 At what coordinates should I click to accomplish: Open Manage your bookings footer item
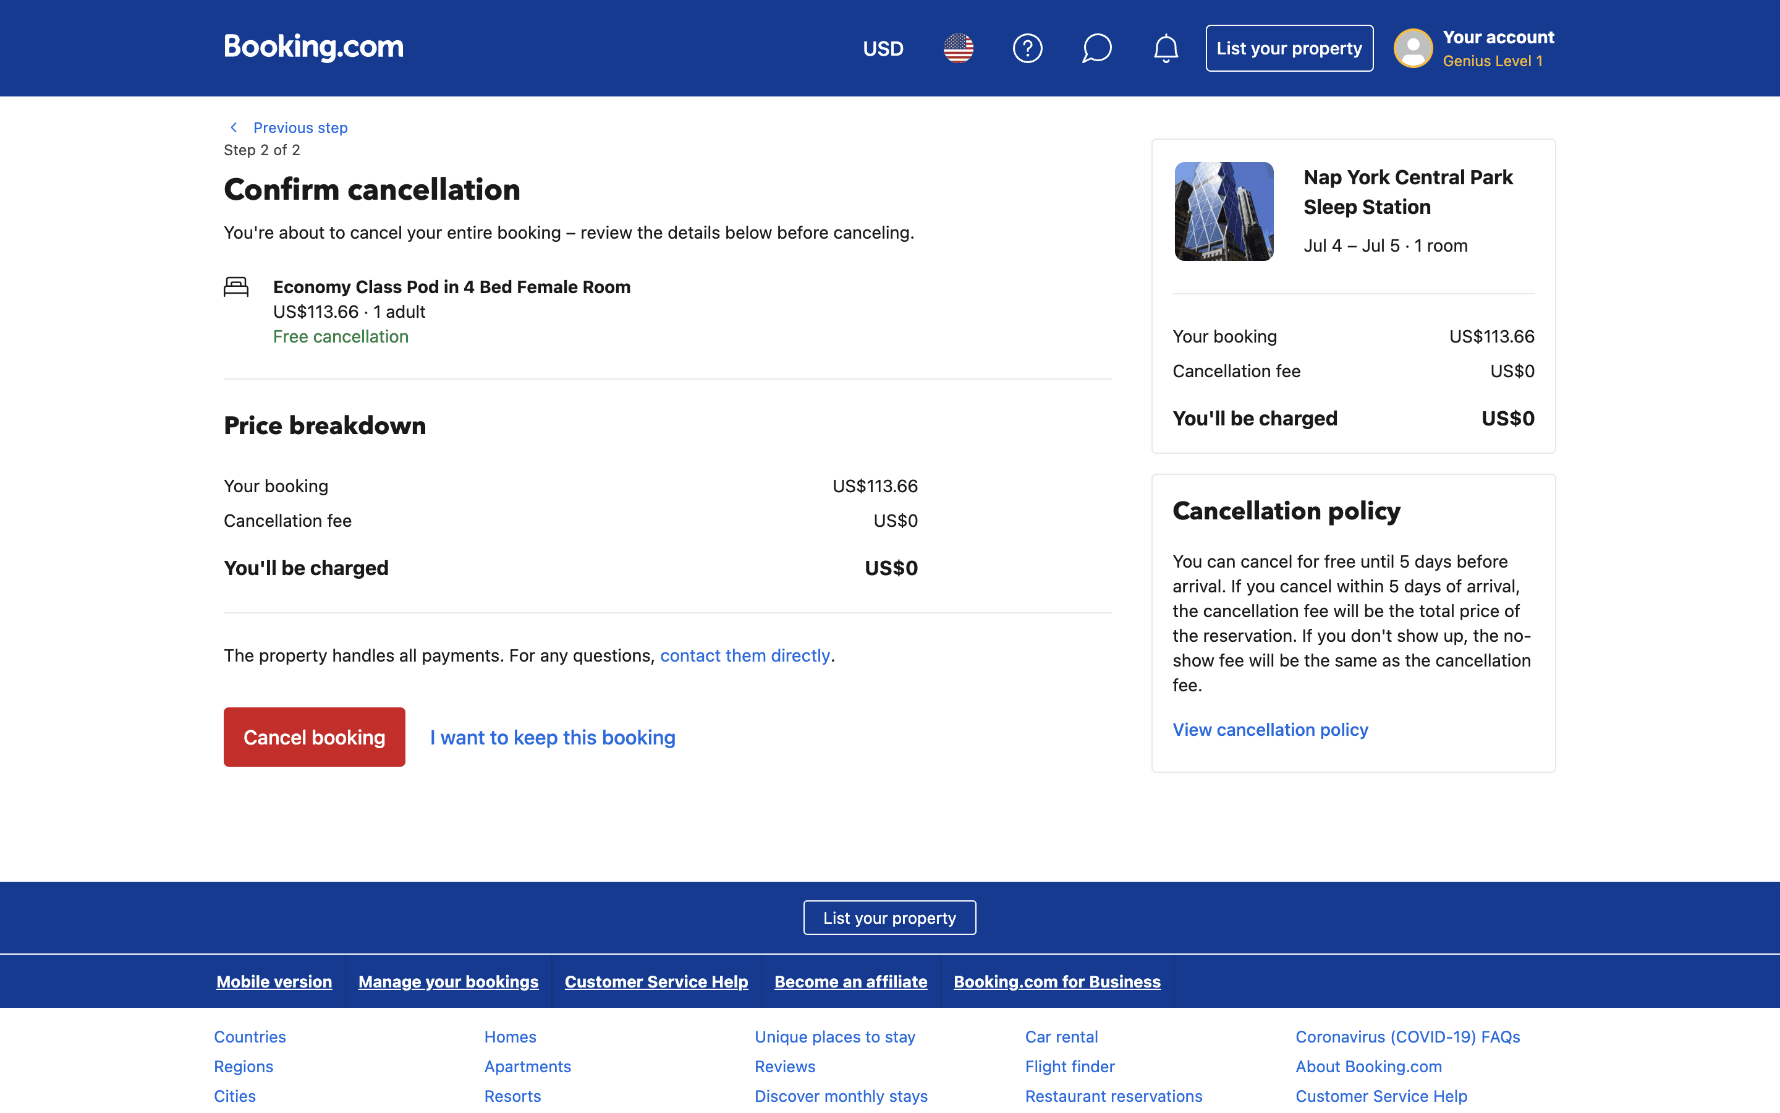tap(448, 981)
